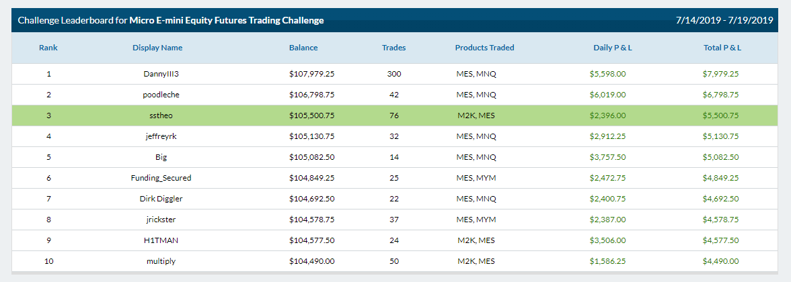
Task: Sort by Daily P & L header
Action: coord(613,48)
